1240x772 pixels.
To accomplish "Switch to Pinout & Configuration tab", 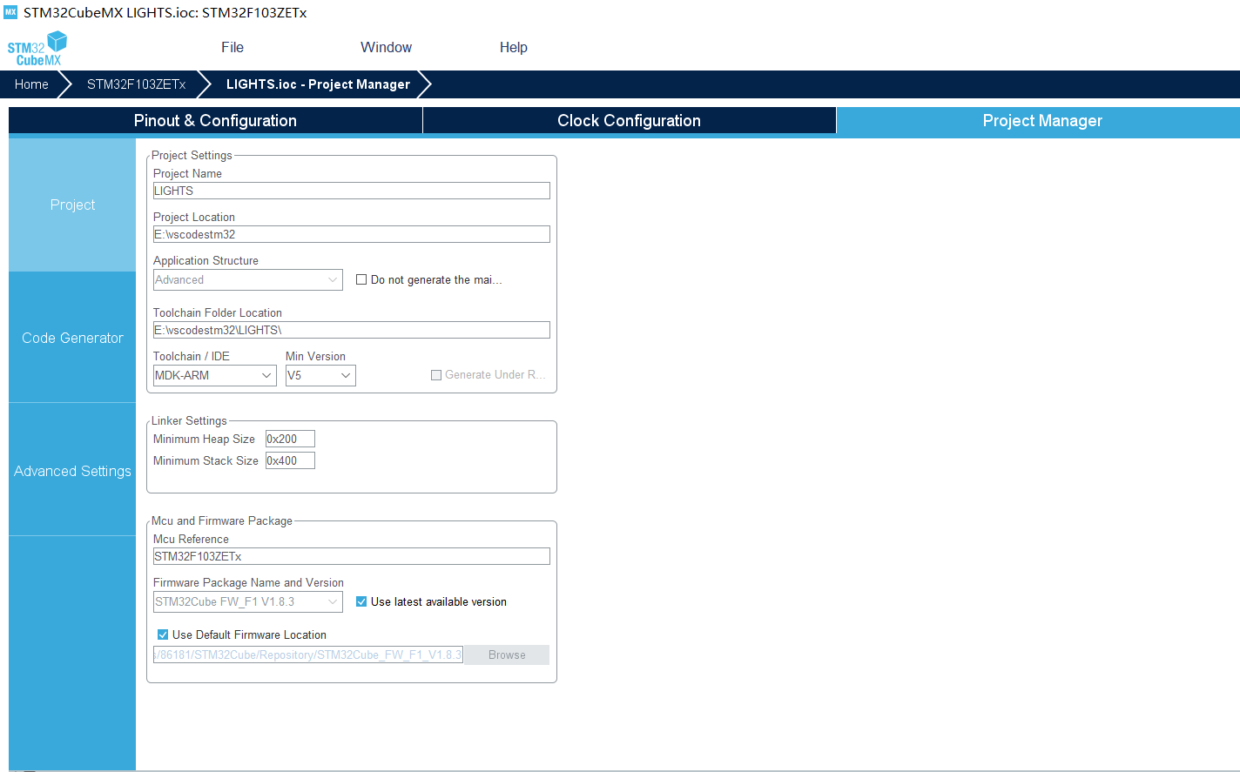I will pyautogui.click(x=215, y=121).
